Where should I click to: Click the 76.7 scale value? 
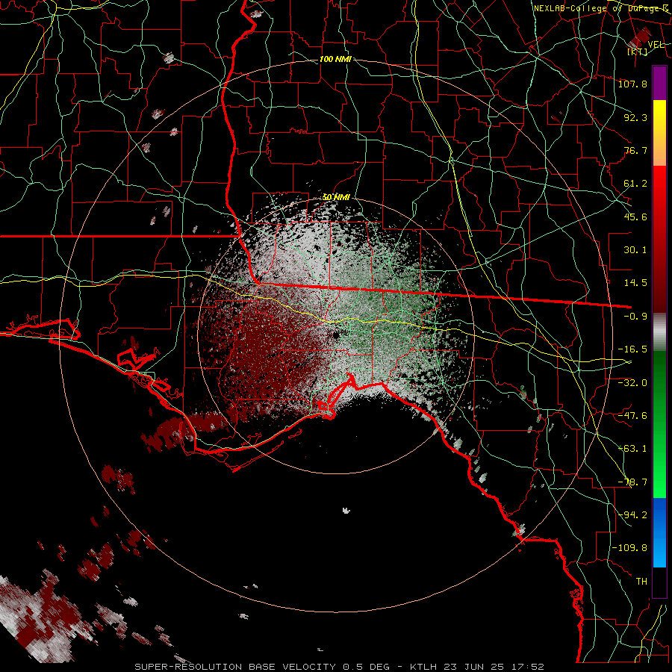tap(635, 150)
